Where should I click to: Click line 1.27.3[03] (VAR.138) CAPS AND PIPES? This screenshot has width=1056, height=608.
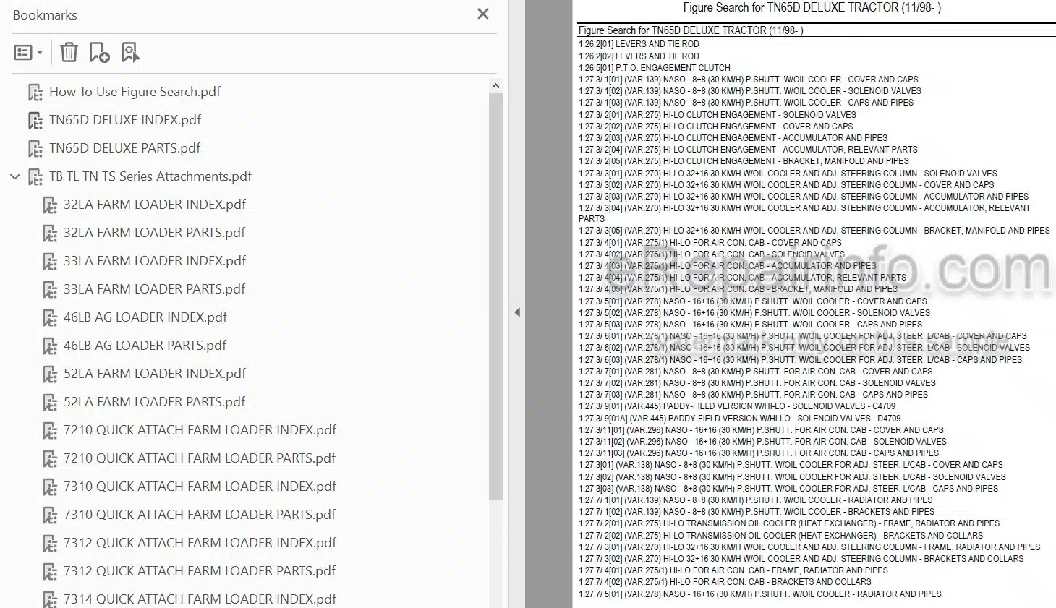point(788,488)
